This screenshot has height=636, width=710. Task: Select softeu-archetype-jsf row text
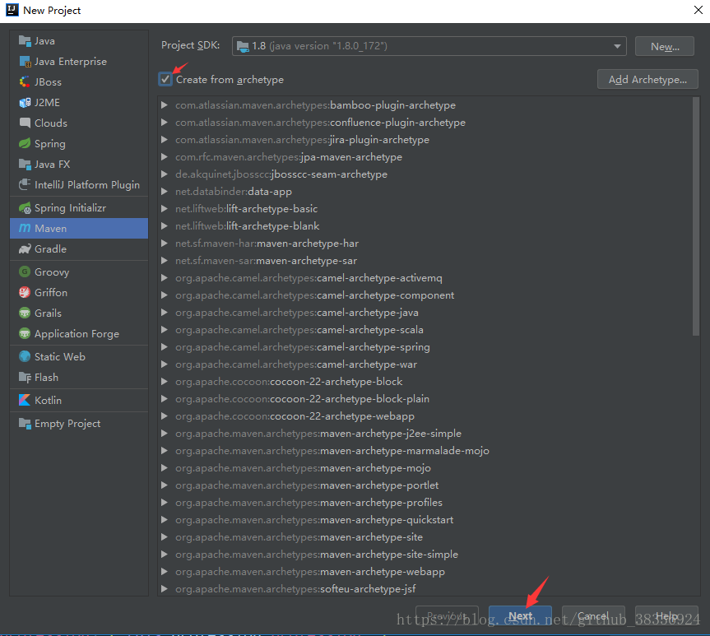click(295, 589)
